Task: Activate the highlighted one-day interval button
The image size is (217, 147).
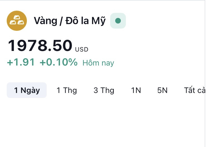Action: pos(27,90)
